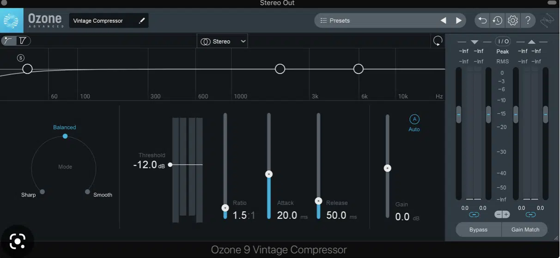560x258 pixels.
Task: Click the Gain slider handle
Action: coord(388,168)
